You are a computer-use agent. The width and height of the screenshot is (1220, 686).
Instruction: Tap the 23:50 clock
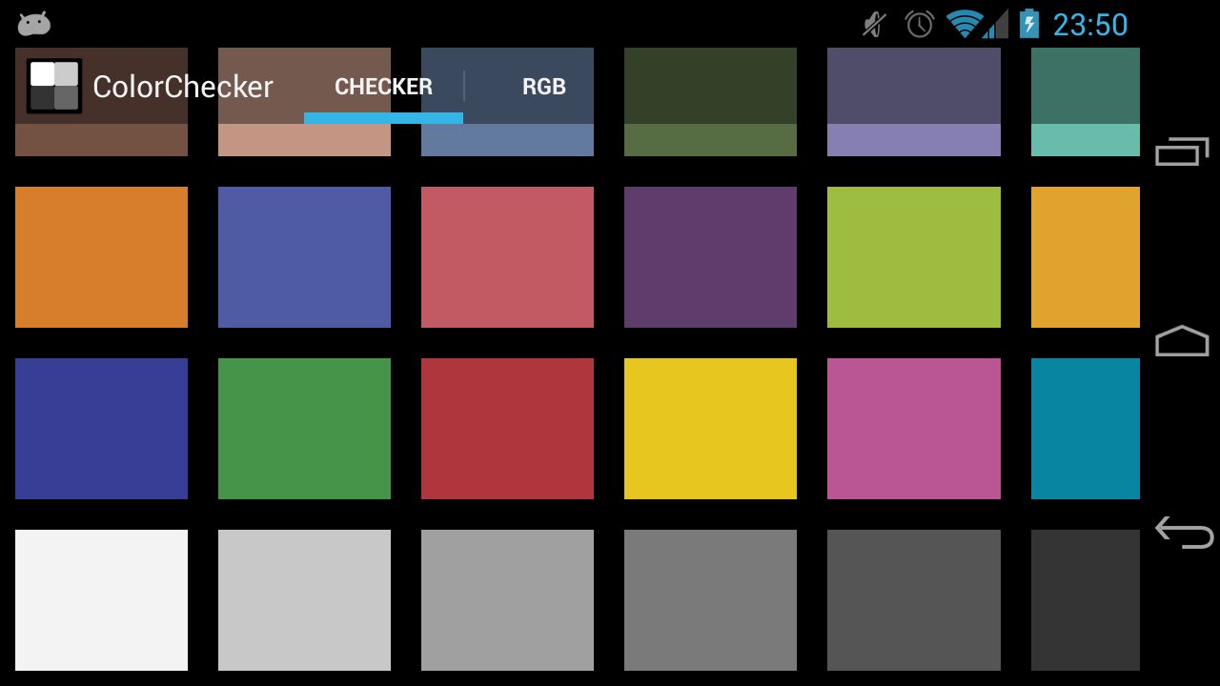coord(1090,25)
